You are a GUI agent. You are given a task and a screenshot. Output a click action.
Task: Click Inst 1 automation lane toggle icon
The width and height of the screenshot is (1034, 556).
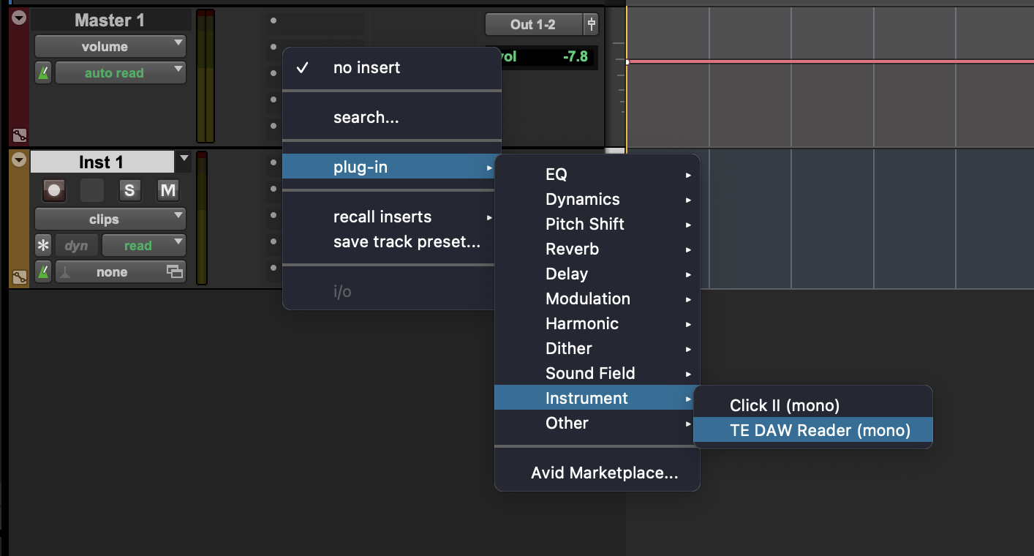click(x=19, y=277)
